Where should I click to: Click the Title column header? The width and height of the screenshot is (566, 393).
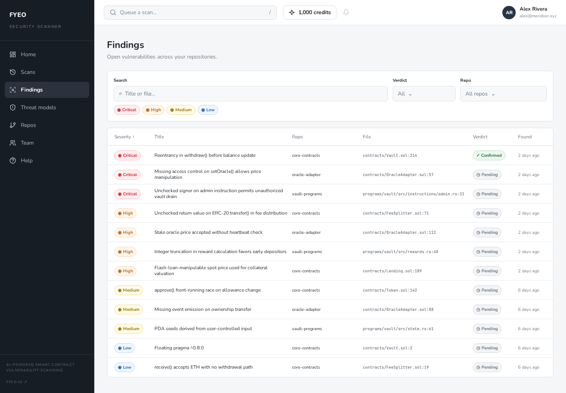159,137
